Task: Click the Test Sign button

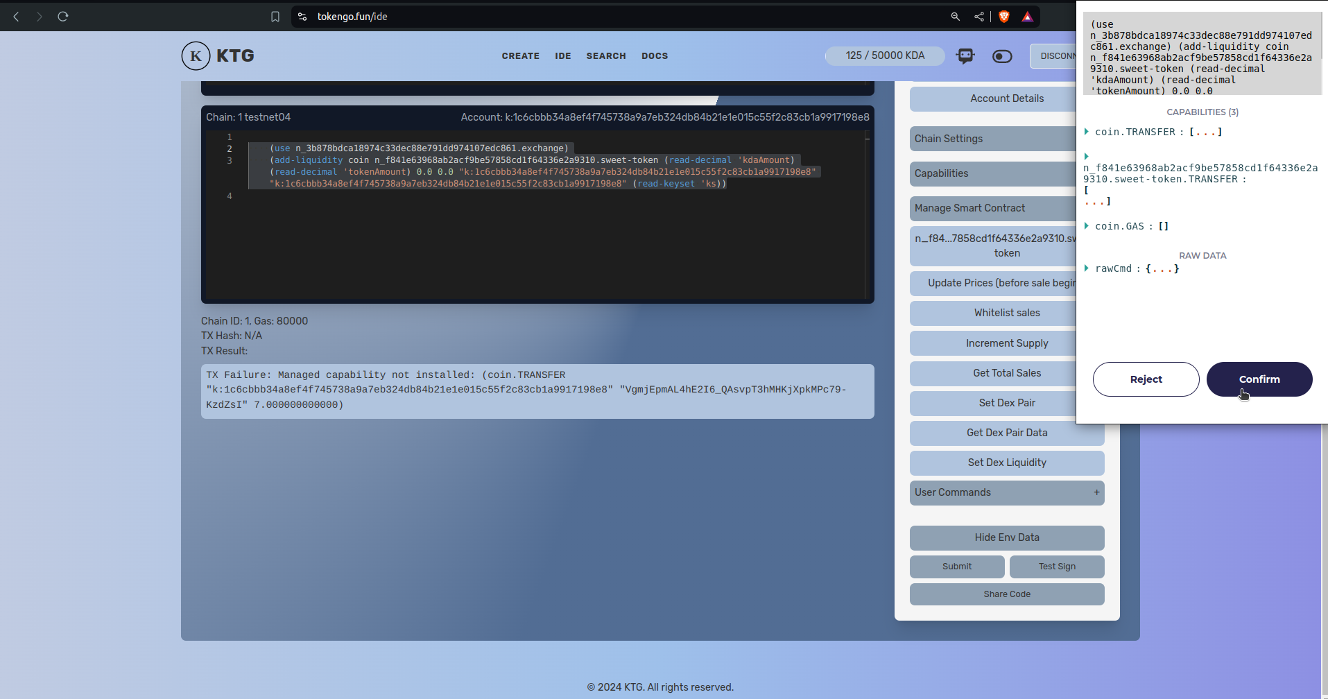Action: pyautogui.click(x=1057, y=567)
